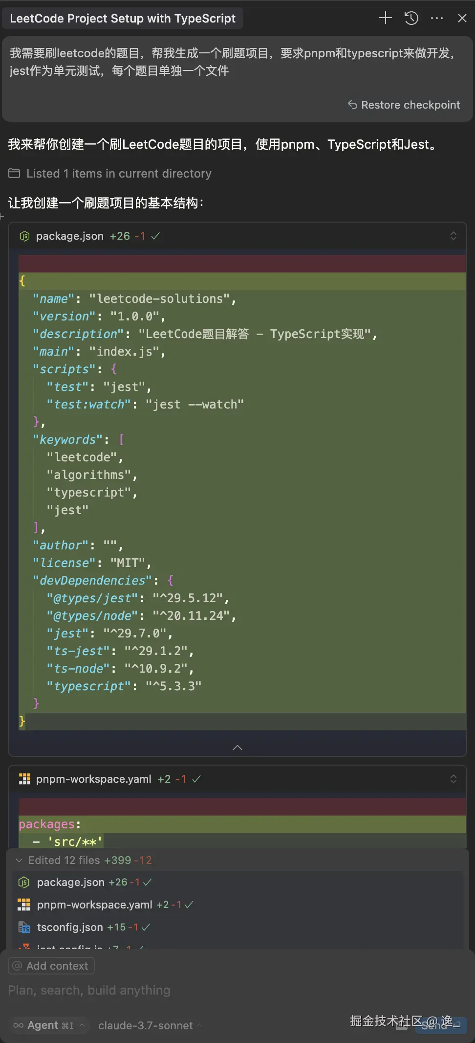Click the packages: line in yaml diff
This screenshot has height=1043, width=475.
242,824
